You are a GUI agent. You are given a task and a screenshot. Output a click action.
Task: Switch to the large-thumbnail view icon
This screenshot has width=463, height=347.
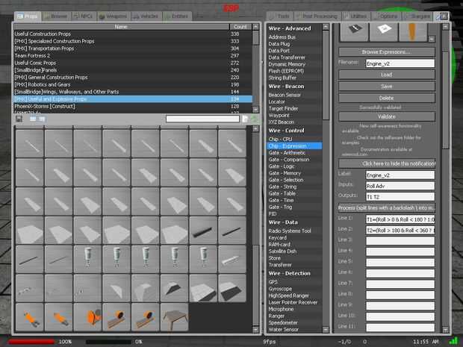click(x=33, y=119)
